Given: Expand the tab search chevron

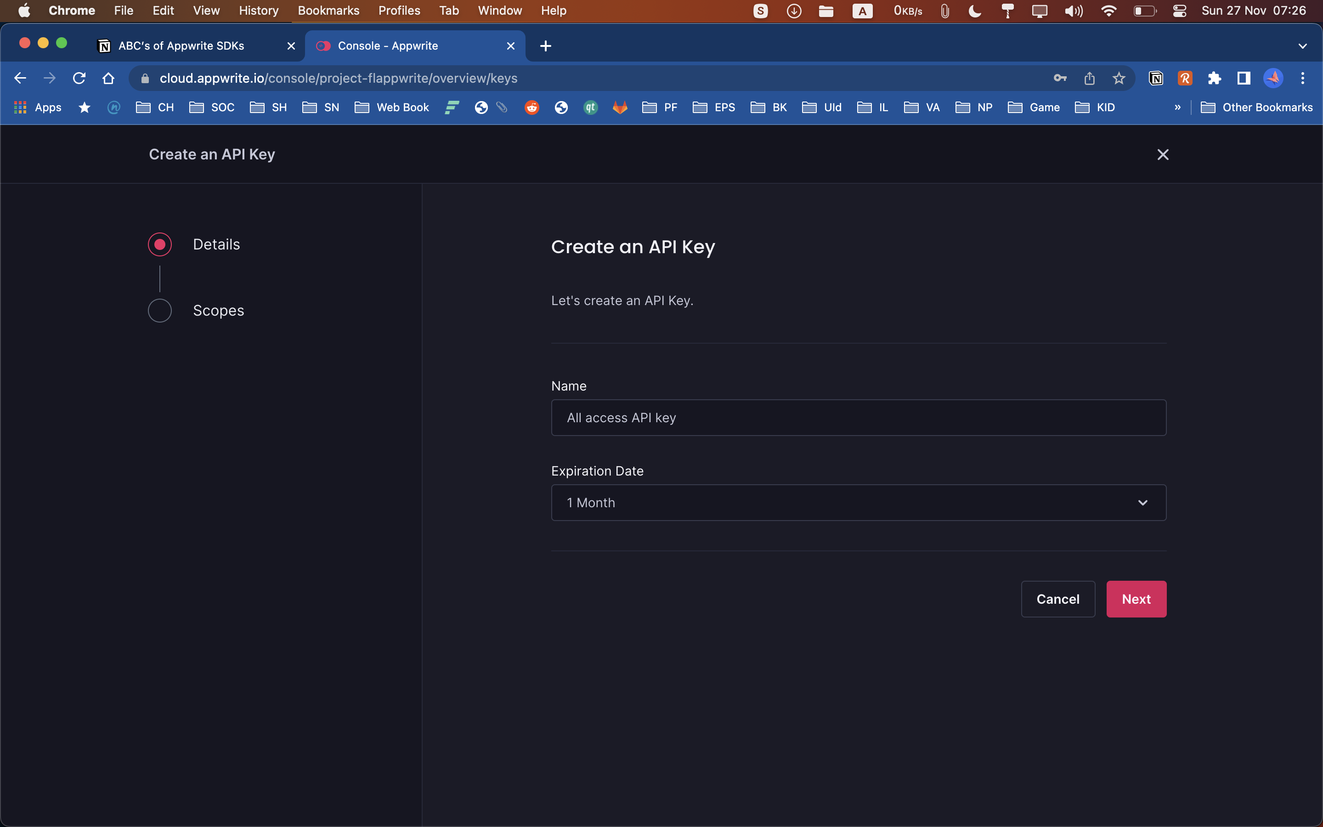Looking at the screenshot, I should pyautogui.click(x=1303, y=46).
